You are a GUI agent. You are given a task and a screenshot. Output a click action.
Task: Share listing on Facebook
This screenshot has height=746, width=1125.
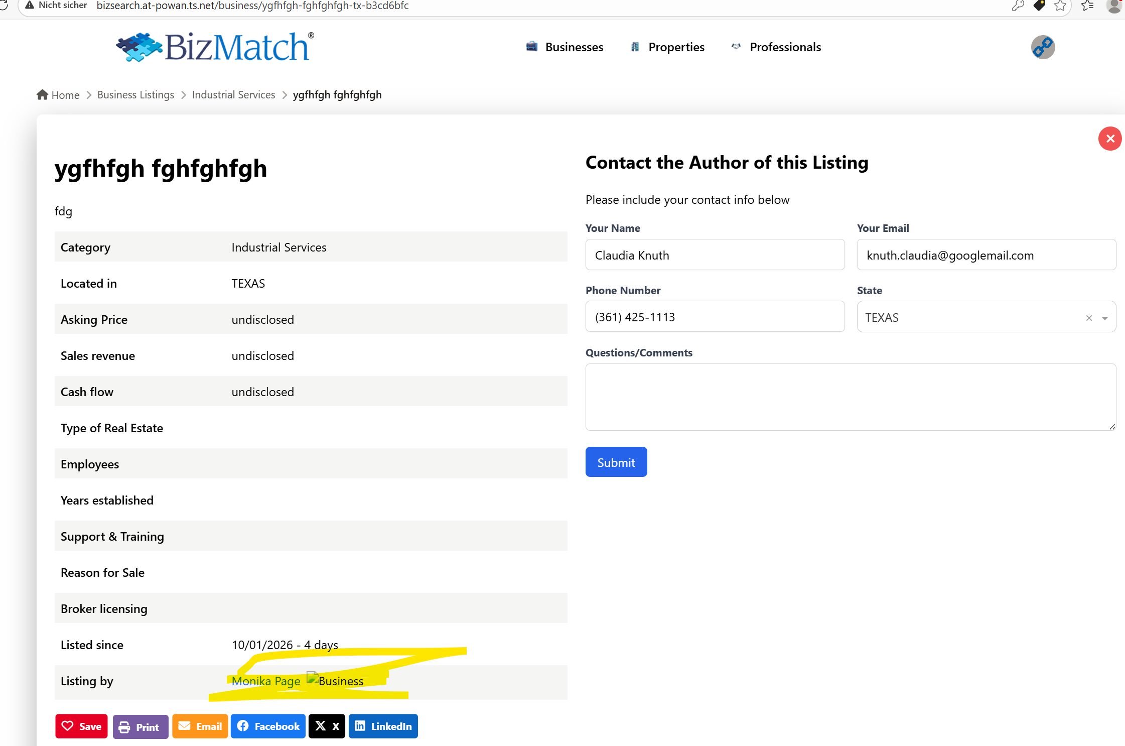click(268, 726)
